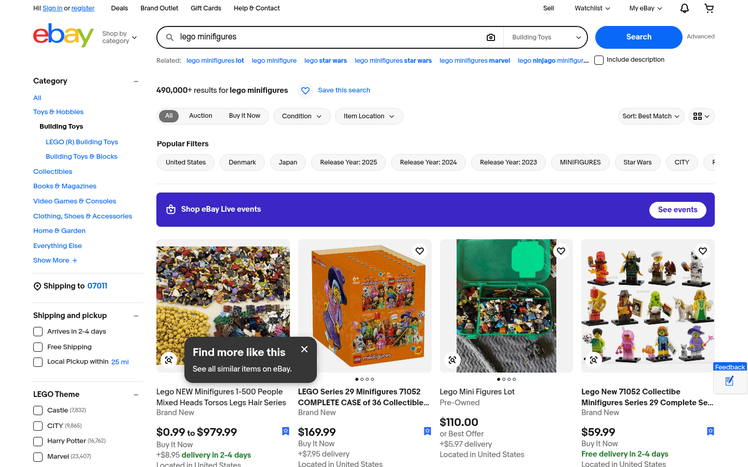The image size is (748, 467).
Task: Expand the Watchlist dropdown
Action: 592,8
